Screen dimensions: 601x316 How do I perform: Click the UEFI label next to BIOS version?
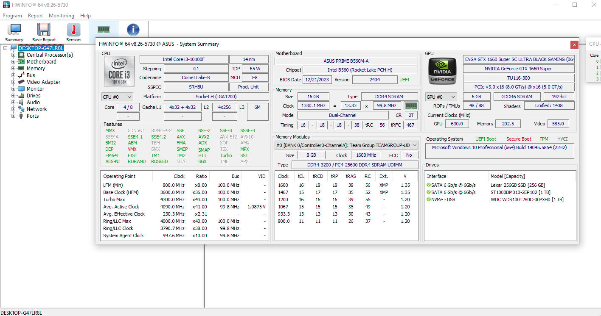404,80
